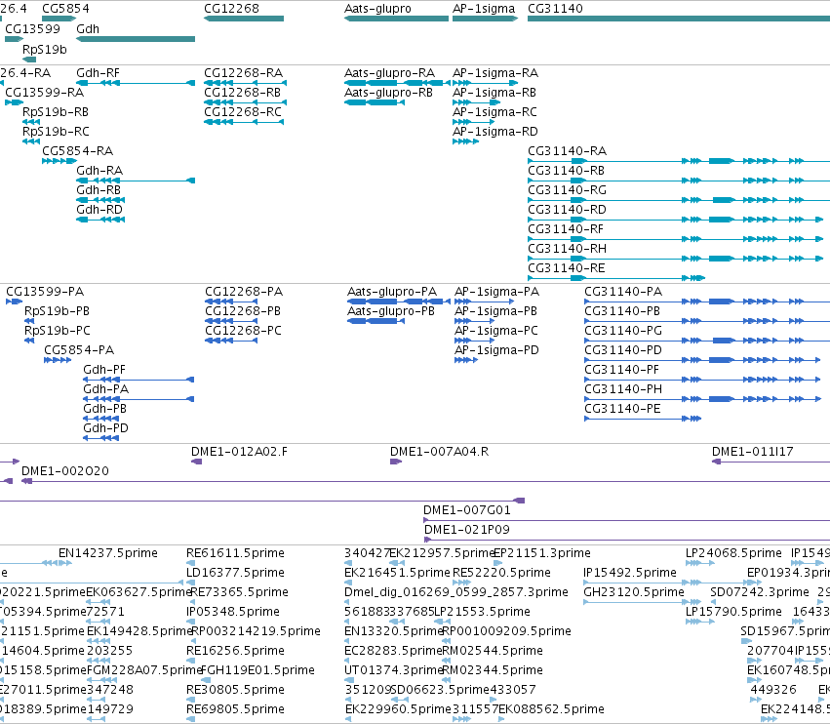Click the Gdh-RB transcript label
The height and width of the screenshot is (724, 830).
pyautogui.click(x=99, y=189)
